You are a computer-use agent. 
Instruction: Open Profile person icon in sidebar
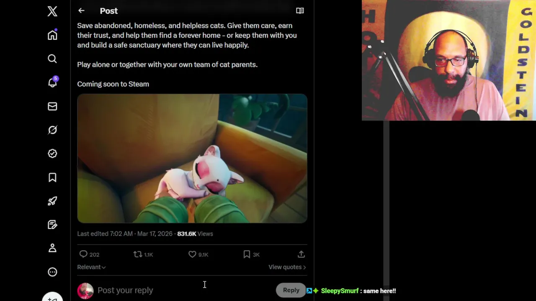point(52,248)
